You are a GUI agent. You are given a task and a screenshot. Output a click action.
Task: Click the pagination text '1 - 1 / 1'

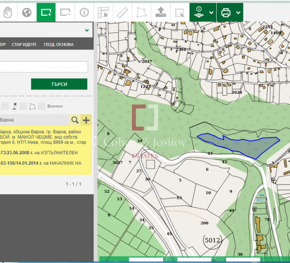[73, 184]
